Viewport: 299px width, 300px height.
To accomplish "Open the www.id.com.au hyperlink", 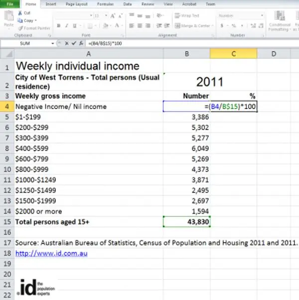I will (x=51, y=254).
